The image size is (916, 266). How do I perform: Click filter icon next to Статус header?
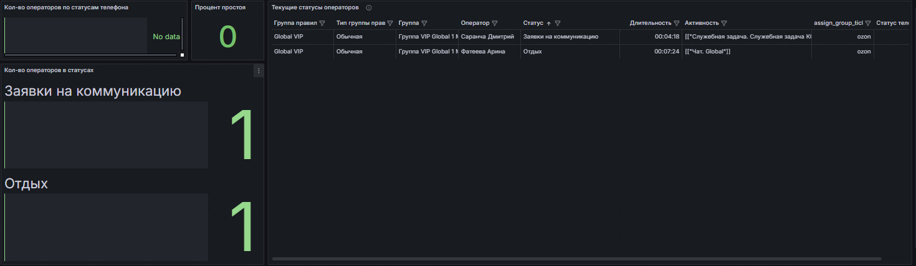click(558, 23)
